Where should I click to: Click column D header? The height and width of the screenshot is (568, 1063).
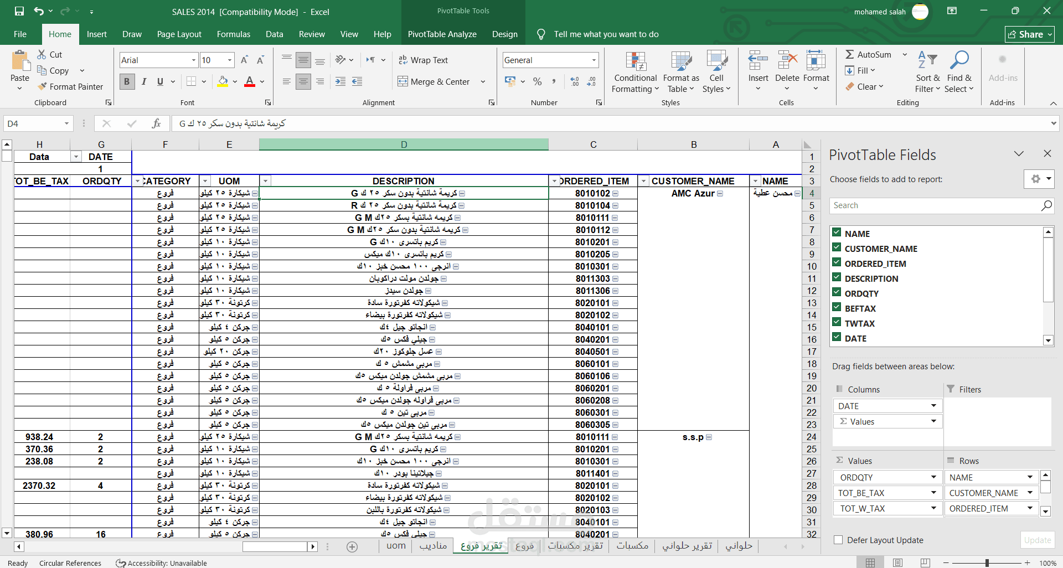[x=404, y=144]
